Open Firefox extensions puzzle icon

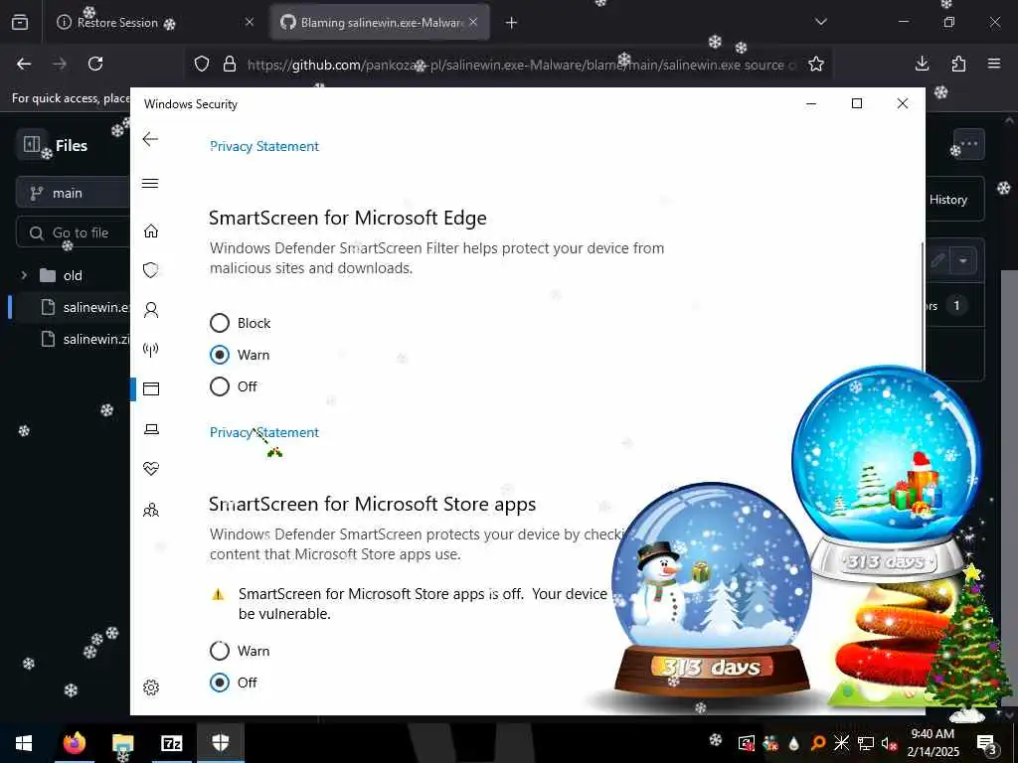coord(958,64)
